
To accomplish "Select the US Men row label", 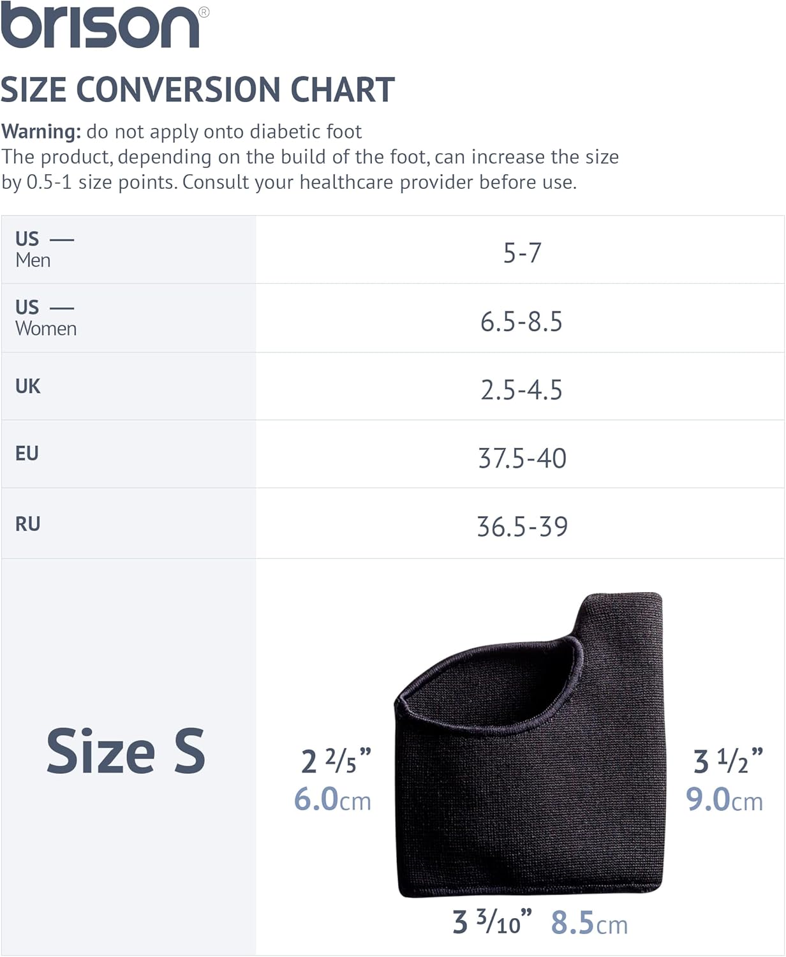I will pos(45,249).
